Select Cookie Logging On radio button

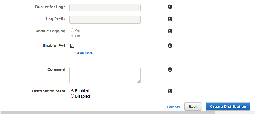(x=72, y=30)
